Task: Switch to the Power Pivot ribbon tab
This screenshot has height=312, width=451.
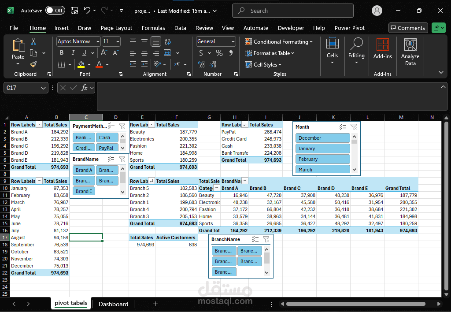Action: pyautogui.click(x=349, y=28)
